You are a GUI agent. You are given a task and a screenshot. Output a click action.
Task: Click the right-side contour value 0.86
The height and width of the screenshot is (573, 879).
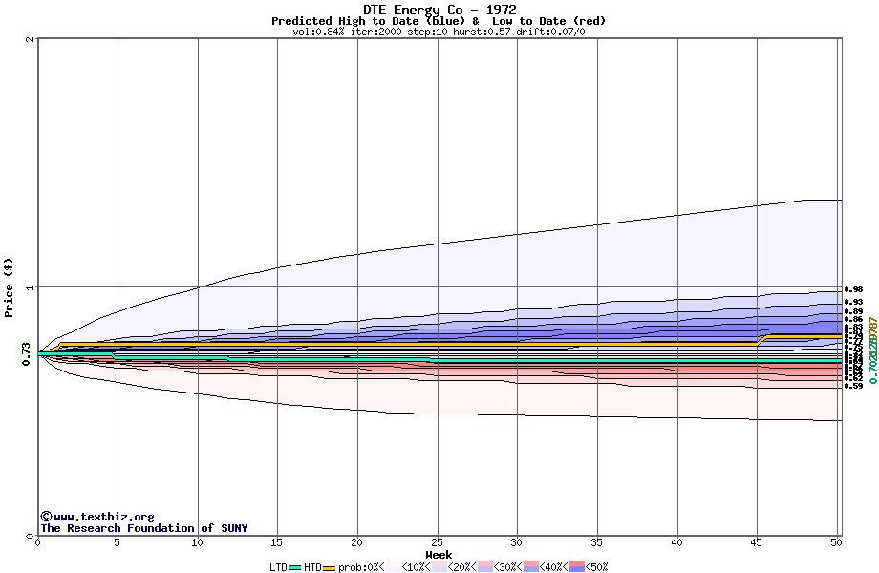[x=854, y=320]
